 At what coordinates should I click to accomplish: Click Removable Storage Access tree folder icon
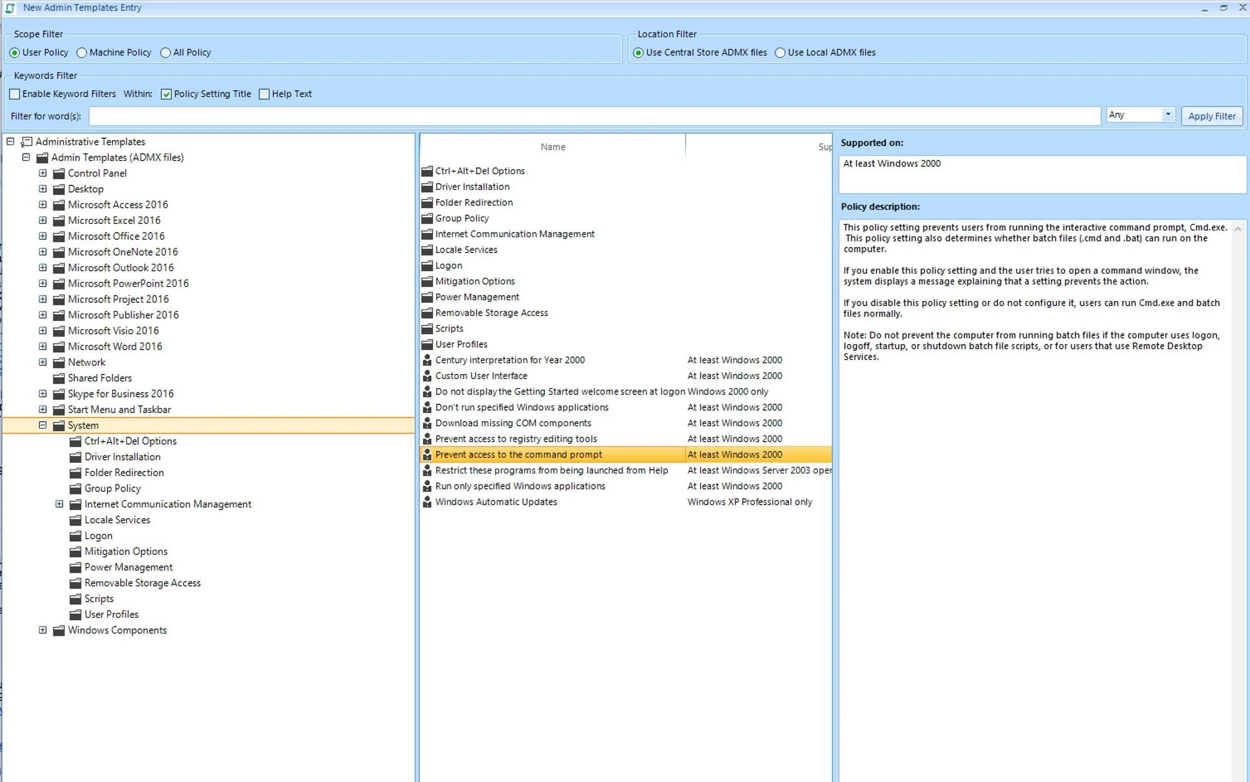75,583
